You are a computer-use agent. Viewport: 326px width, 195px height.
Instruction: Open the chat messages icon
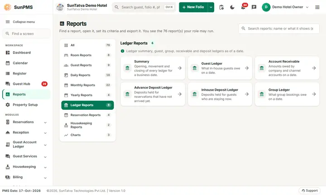tap(254, 7)
